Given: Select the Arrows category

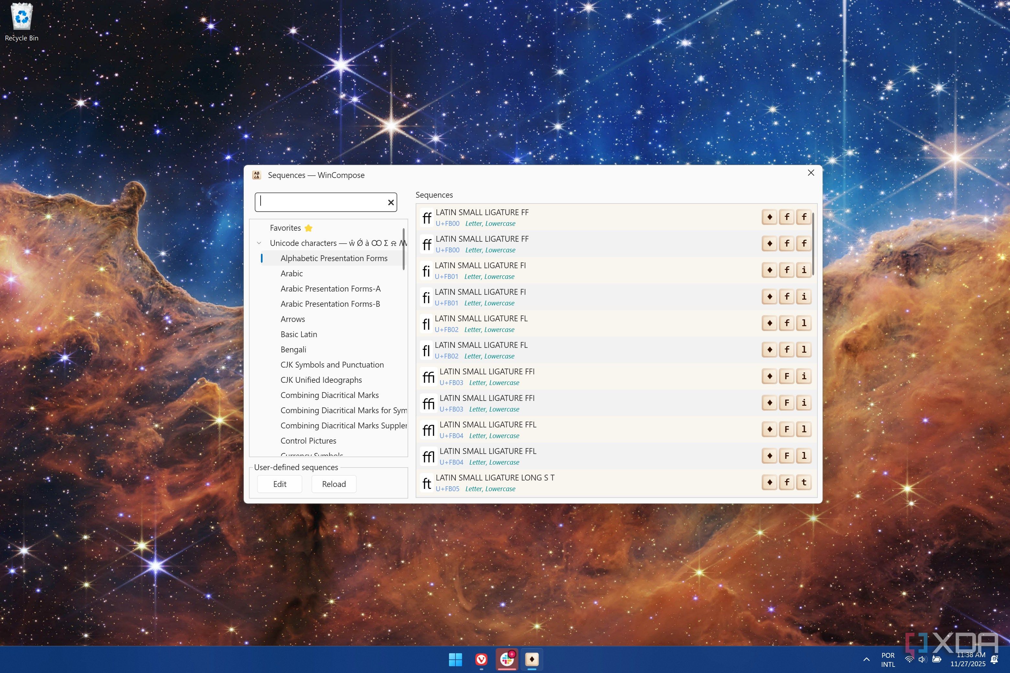Looking at the screenshot, I should coord(292,319).
